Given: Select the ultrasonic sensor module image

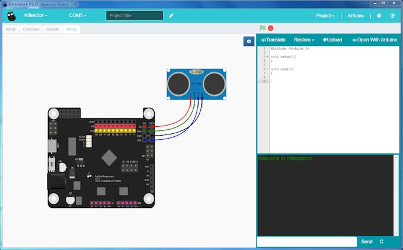Looking at the screenshot, I should [197, 84].
